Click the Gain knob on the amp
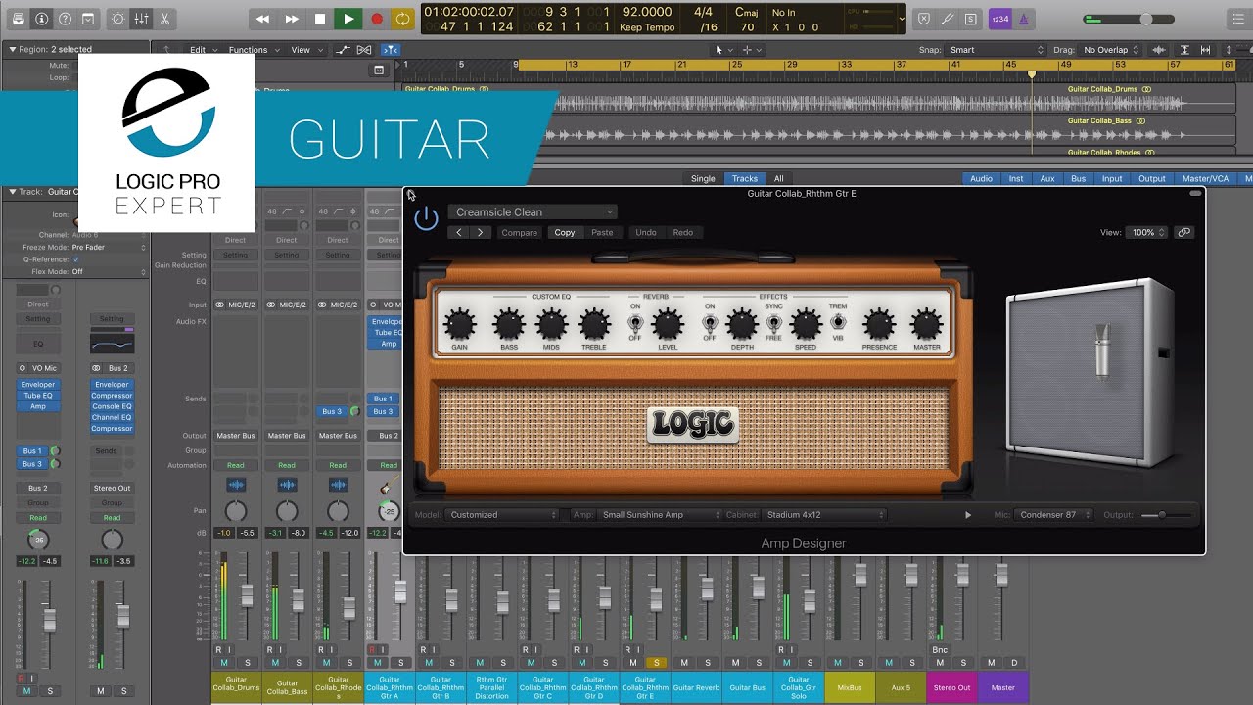1253x705 pixels. 459,324
